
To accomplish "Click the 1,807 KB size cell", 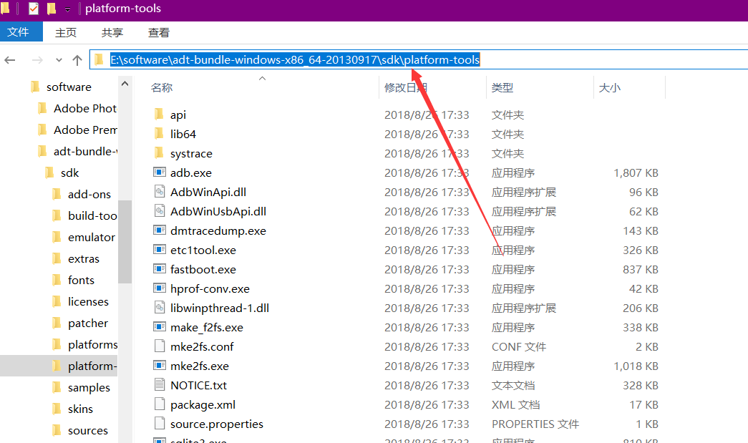I will 636,172.
